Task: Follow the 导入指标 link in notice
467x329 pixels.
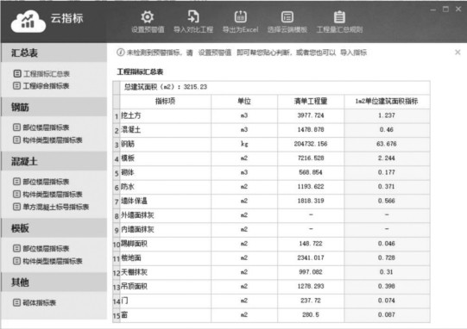Action: 353,53
